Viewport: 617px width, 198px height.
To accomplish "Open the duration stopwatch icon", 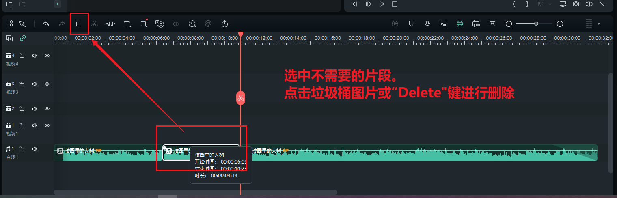I will 224,24.
